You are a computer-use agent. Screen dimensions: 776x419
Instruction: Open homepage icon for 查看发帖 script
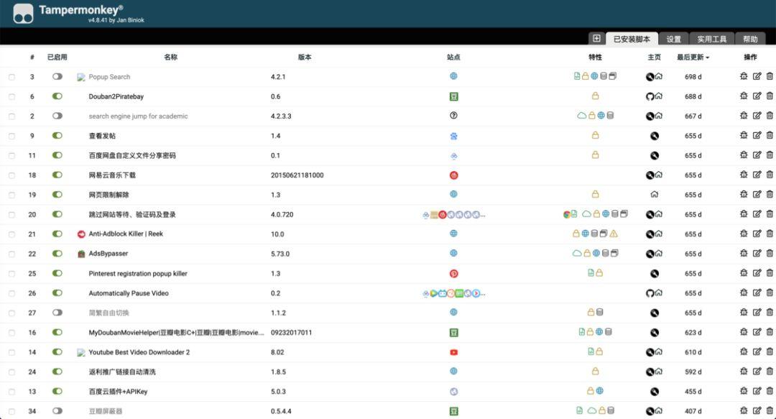point(655,136)
